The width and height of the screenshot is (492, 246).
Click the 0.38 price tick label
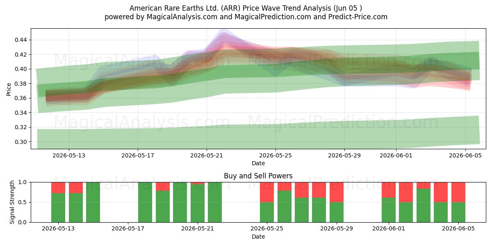click(x=21, y=84)
